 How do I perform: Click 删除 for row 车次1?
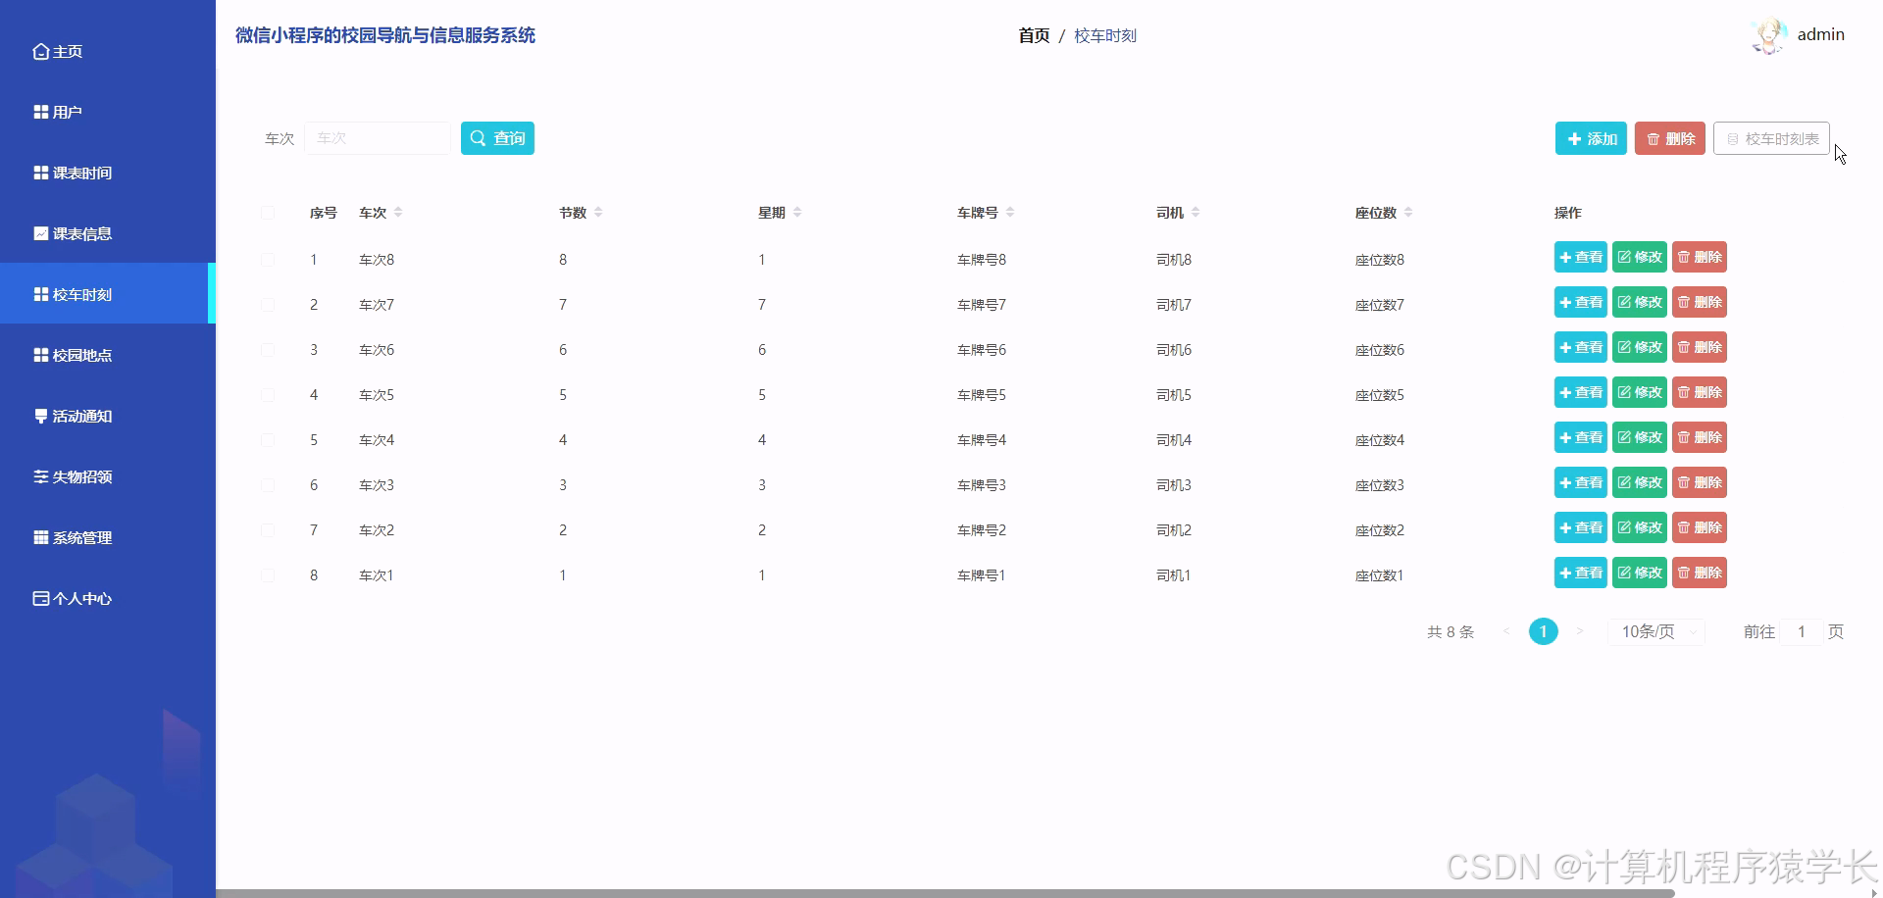[x=1699, y=573]
